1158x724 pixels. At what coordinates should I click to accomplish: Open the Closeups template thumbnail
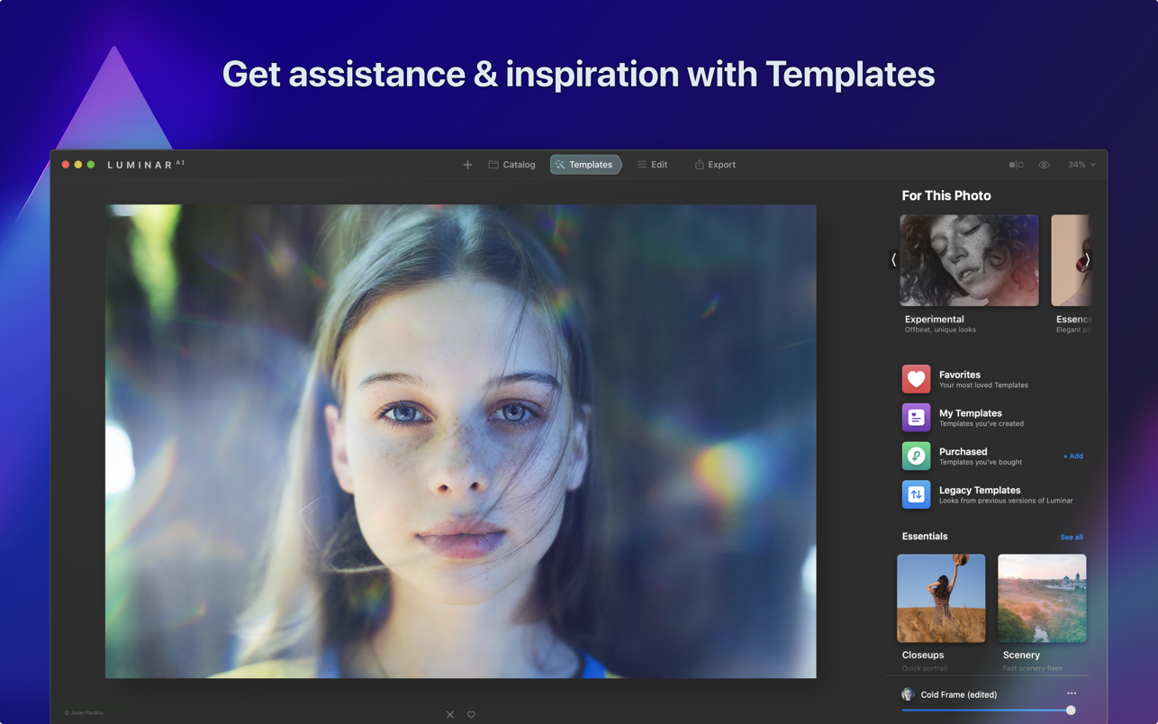(941, 598)
